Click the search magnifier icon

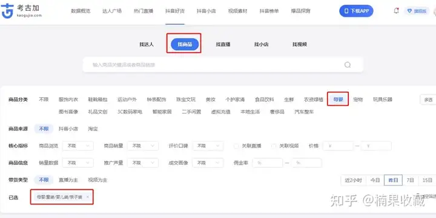click(348, 65)
